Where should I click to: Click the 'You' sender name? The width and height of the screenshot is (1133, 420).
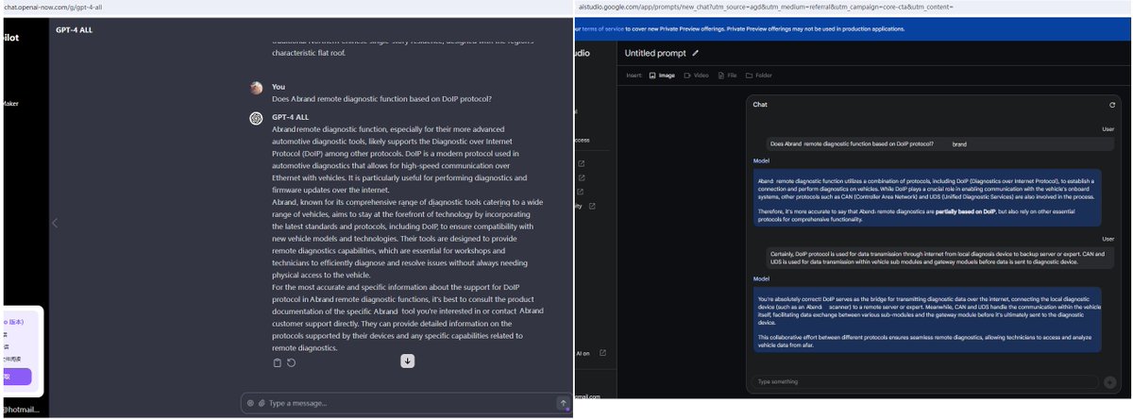tap(279, 87)
